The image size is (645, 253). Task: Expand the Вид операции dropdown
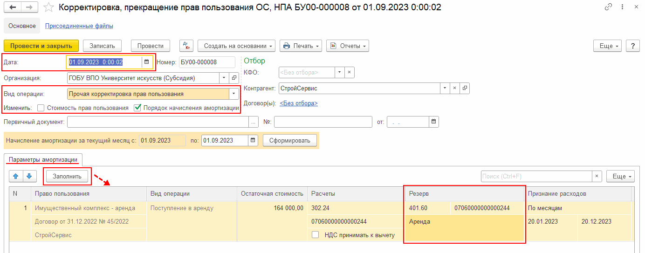pyautogui.click(x=233, y=94)
